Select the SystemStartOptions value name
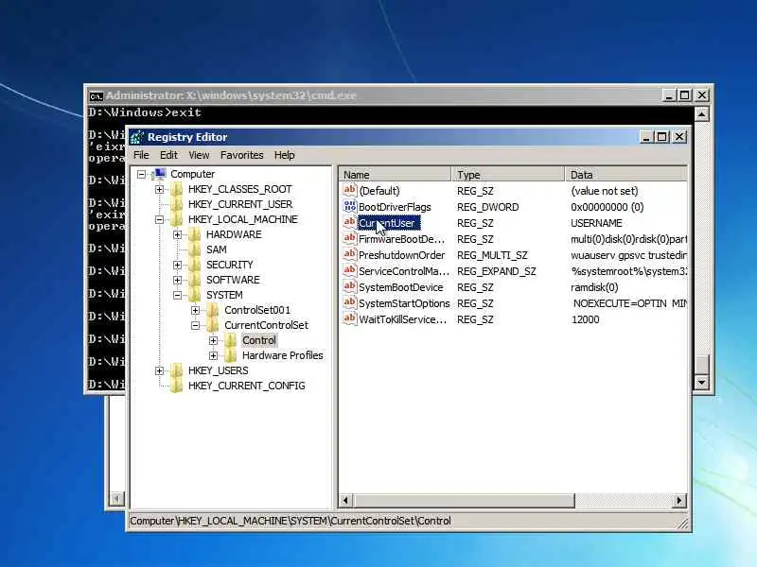This screenshot has width=757, height=567. (404, 303)
